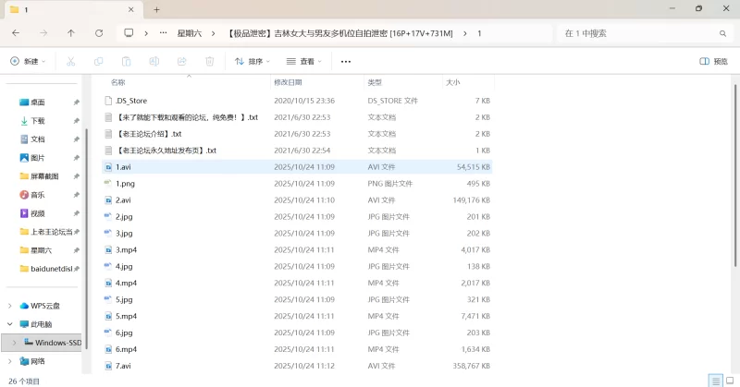Refresh the current folder view
Viewport: 740px width, 387px height.
click(99, 32)
